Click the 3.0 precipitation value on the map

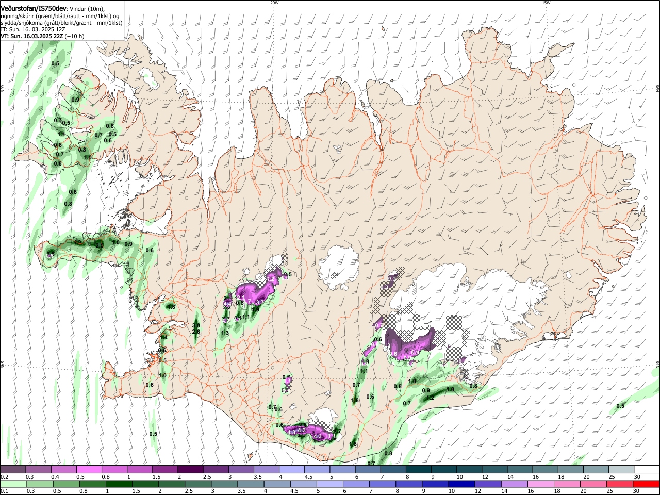point(196,325)
